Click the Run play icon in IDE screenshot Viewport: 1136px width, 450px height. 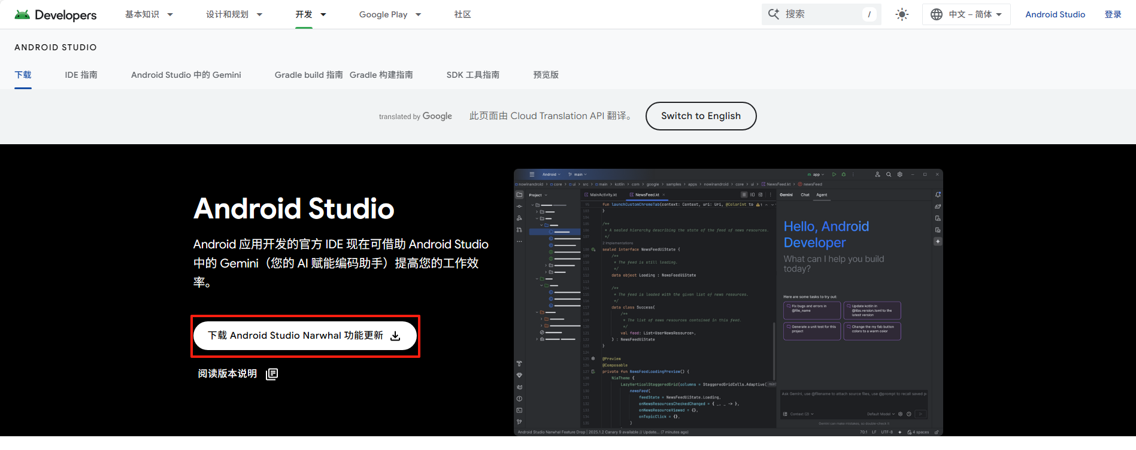[x=834, y=175]
